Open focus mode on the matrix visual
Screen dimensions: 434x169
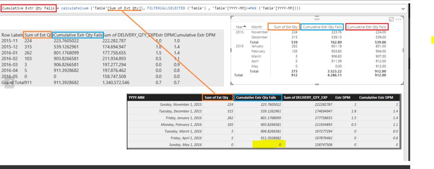pyautogui.click(x=391, y=19)
